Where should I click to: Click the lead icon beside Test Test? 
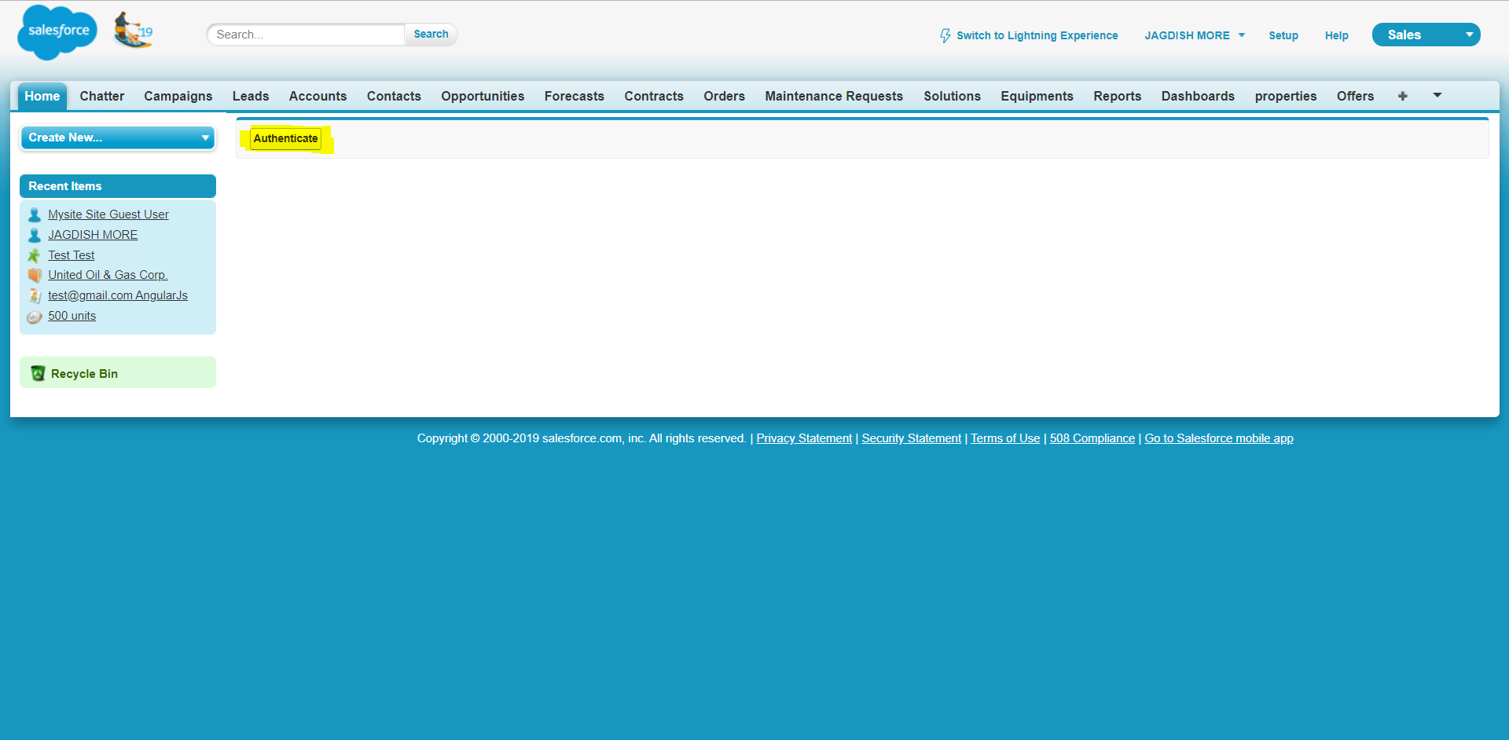35,255
